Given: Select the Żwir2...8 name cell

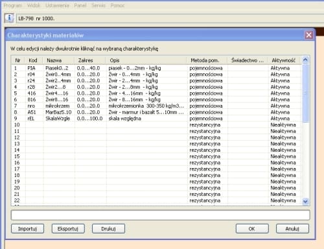Looking at the screenshot, I should [56, 87].
